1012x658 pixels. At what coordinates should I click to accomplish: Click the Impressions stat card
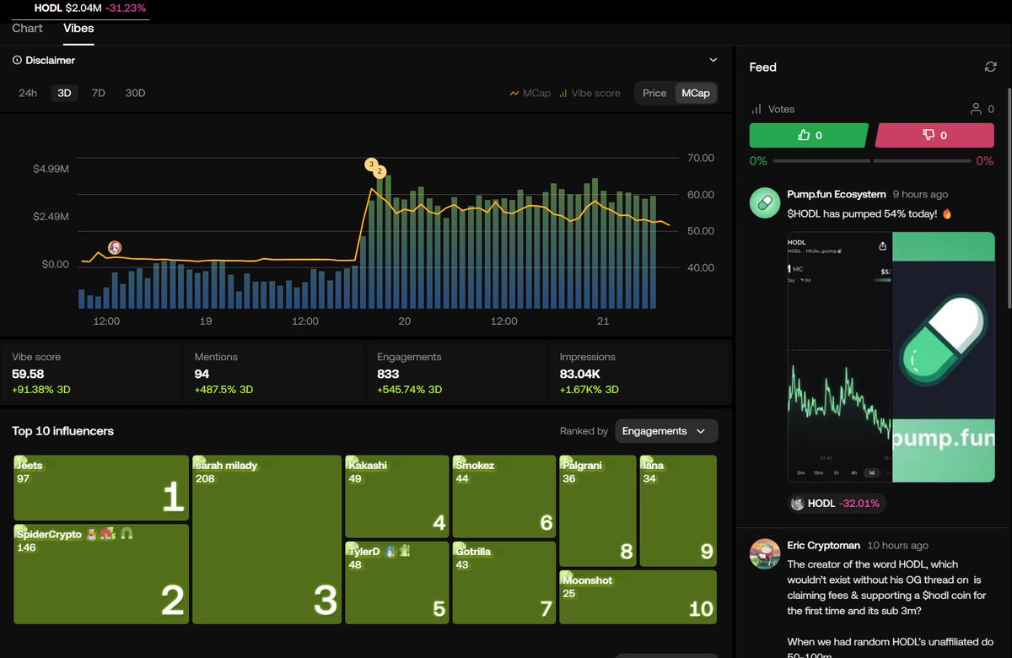pos(639,374)
